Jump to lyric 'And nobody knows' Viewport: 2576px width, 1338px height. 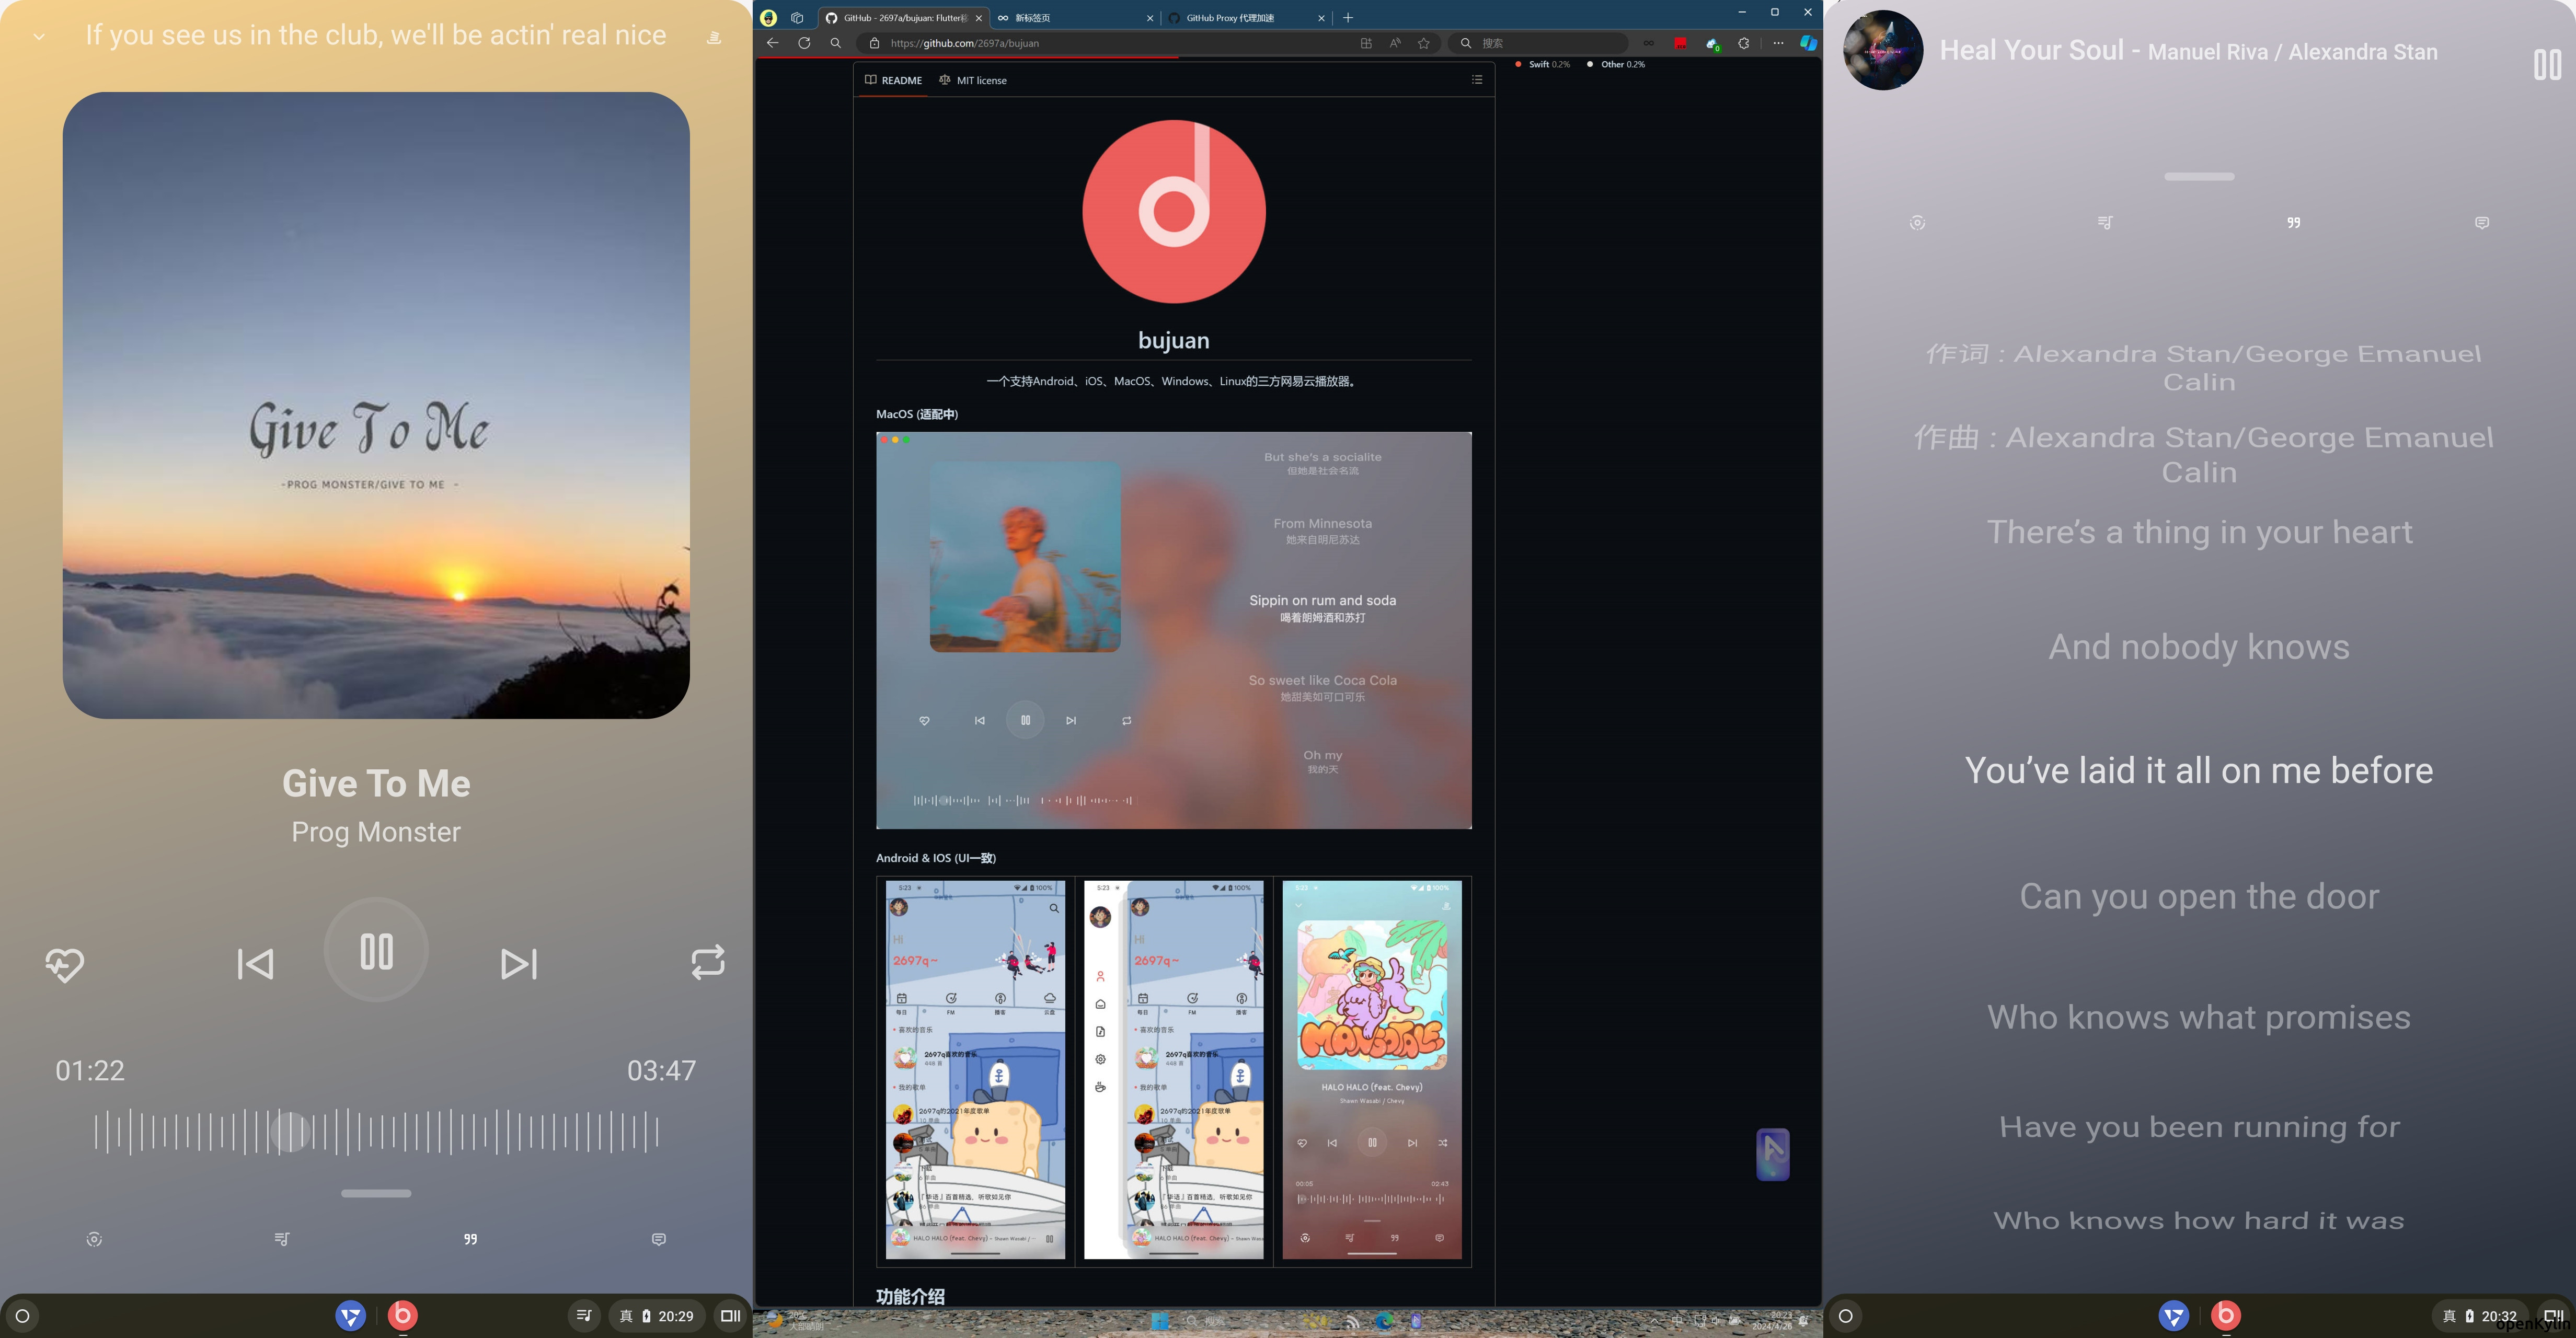click(2199, 647)
